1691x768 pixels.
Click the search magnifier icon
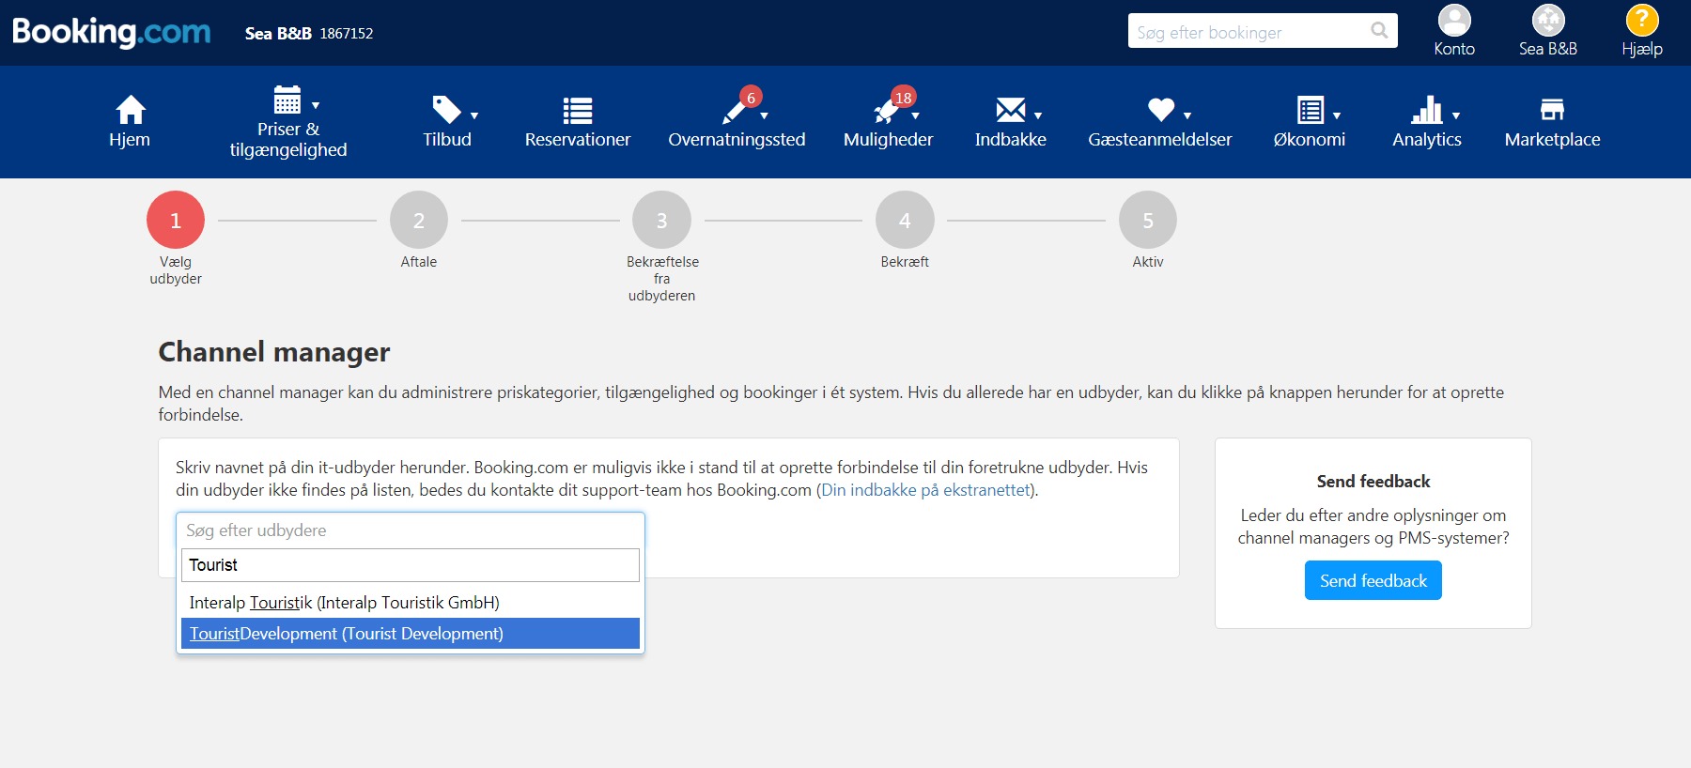[x=1378, y=31]
